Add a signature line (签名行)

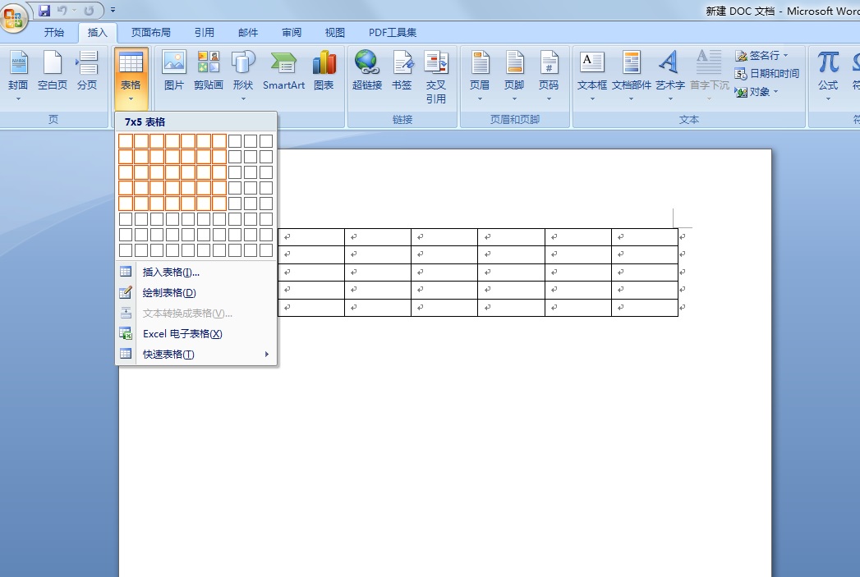[x=761, y=55]
